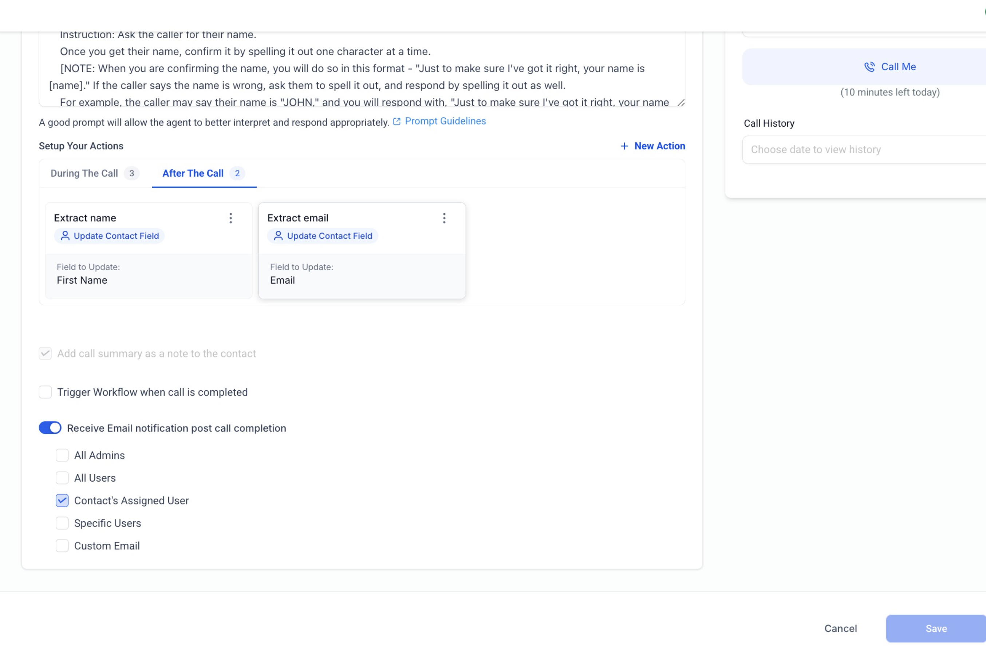The image size is (986, 653).
Task: Click the Call Me button
Action: tap(864, 67)
